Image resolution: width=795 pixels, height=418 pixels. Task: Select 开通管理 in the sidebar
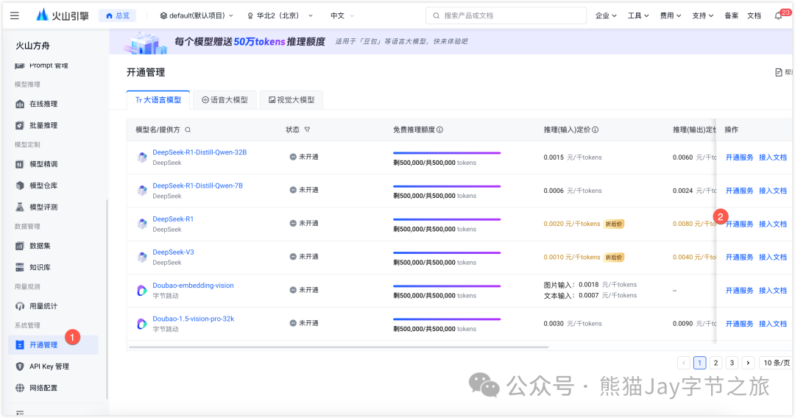53,345
